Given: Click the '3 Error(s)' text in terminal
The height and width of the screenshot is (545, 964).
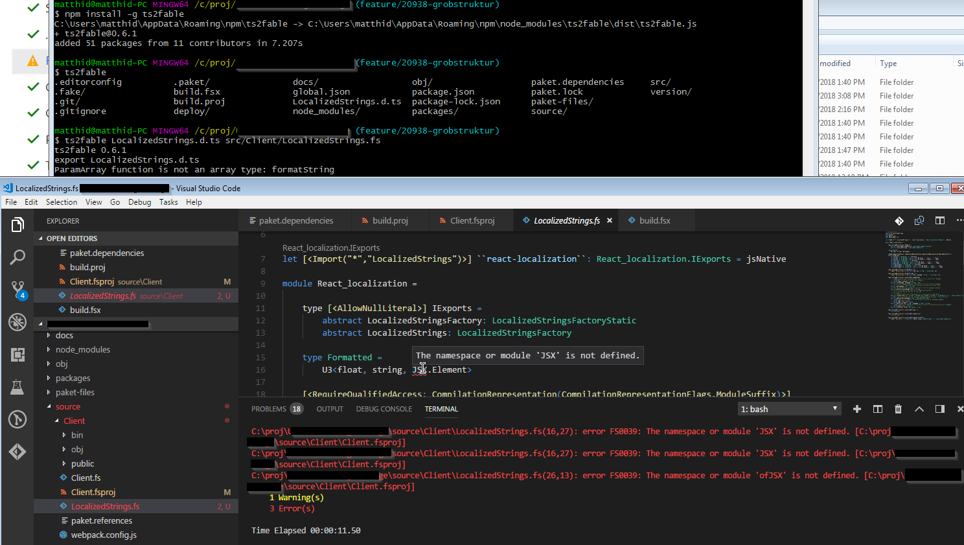Looking at the screenshot, I should 292,509.
